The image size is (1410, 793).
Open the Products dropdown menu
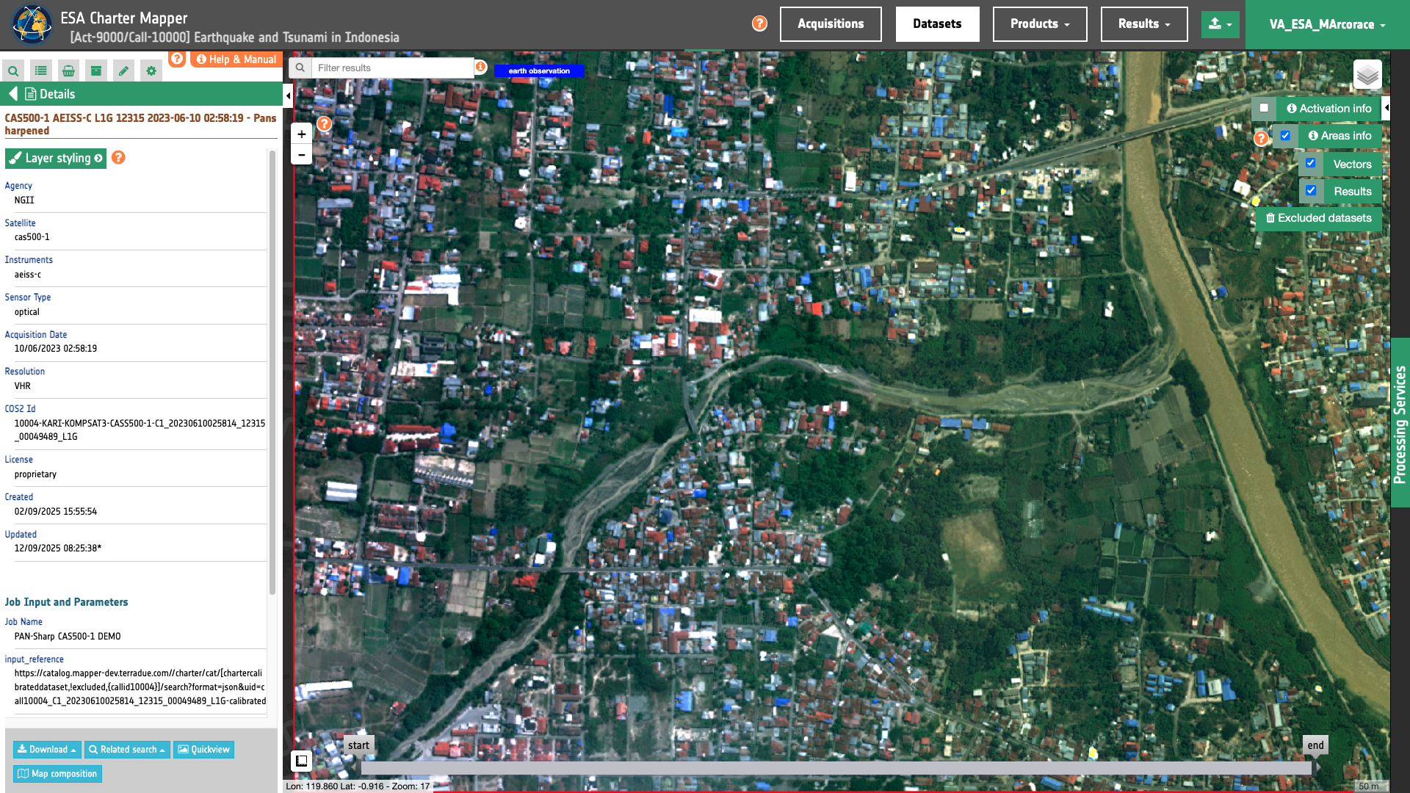pos(1039,24)
